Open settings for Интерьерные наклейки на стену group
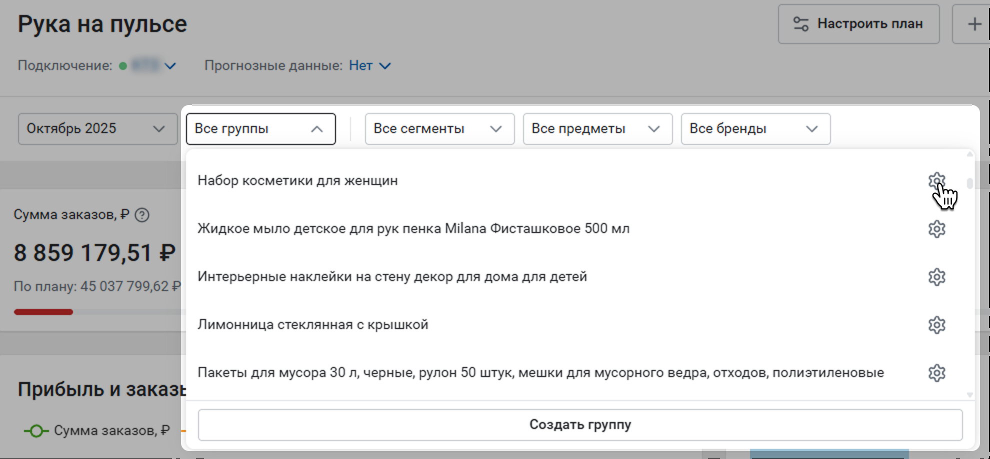The height and width of the screenshot is (459, 990). click(936, 277)
